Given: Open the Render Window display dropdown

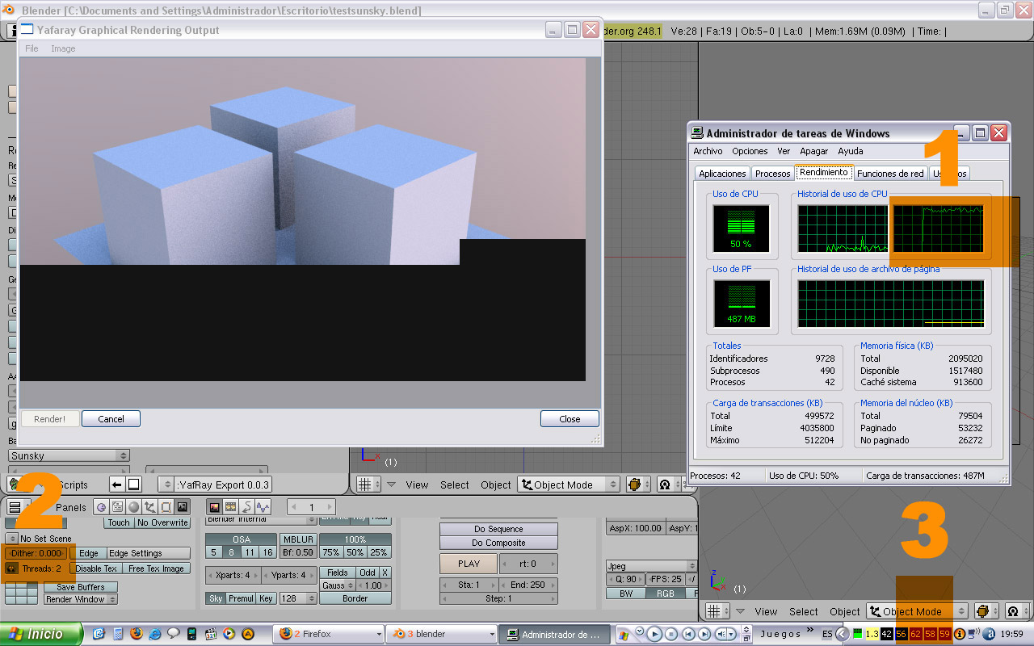Looking at the screenshot, I should [81, 599].
